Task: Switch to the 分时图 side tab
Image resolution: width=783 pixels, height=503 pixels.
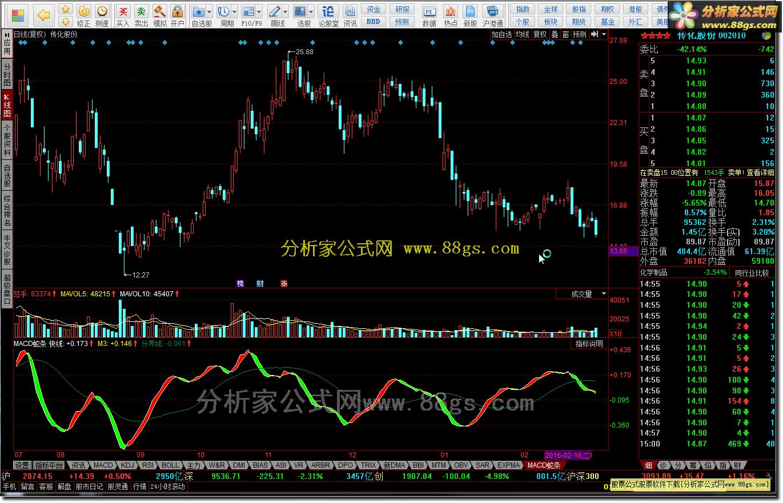Action: pyautogui.click(x=7, y=75)
